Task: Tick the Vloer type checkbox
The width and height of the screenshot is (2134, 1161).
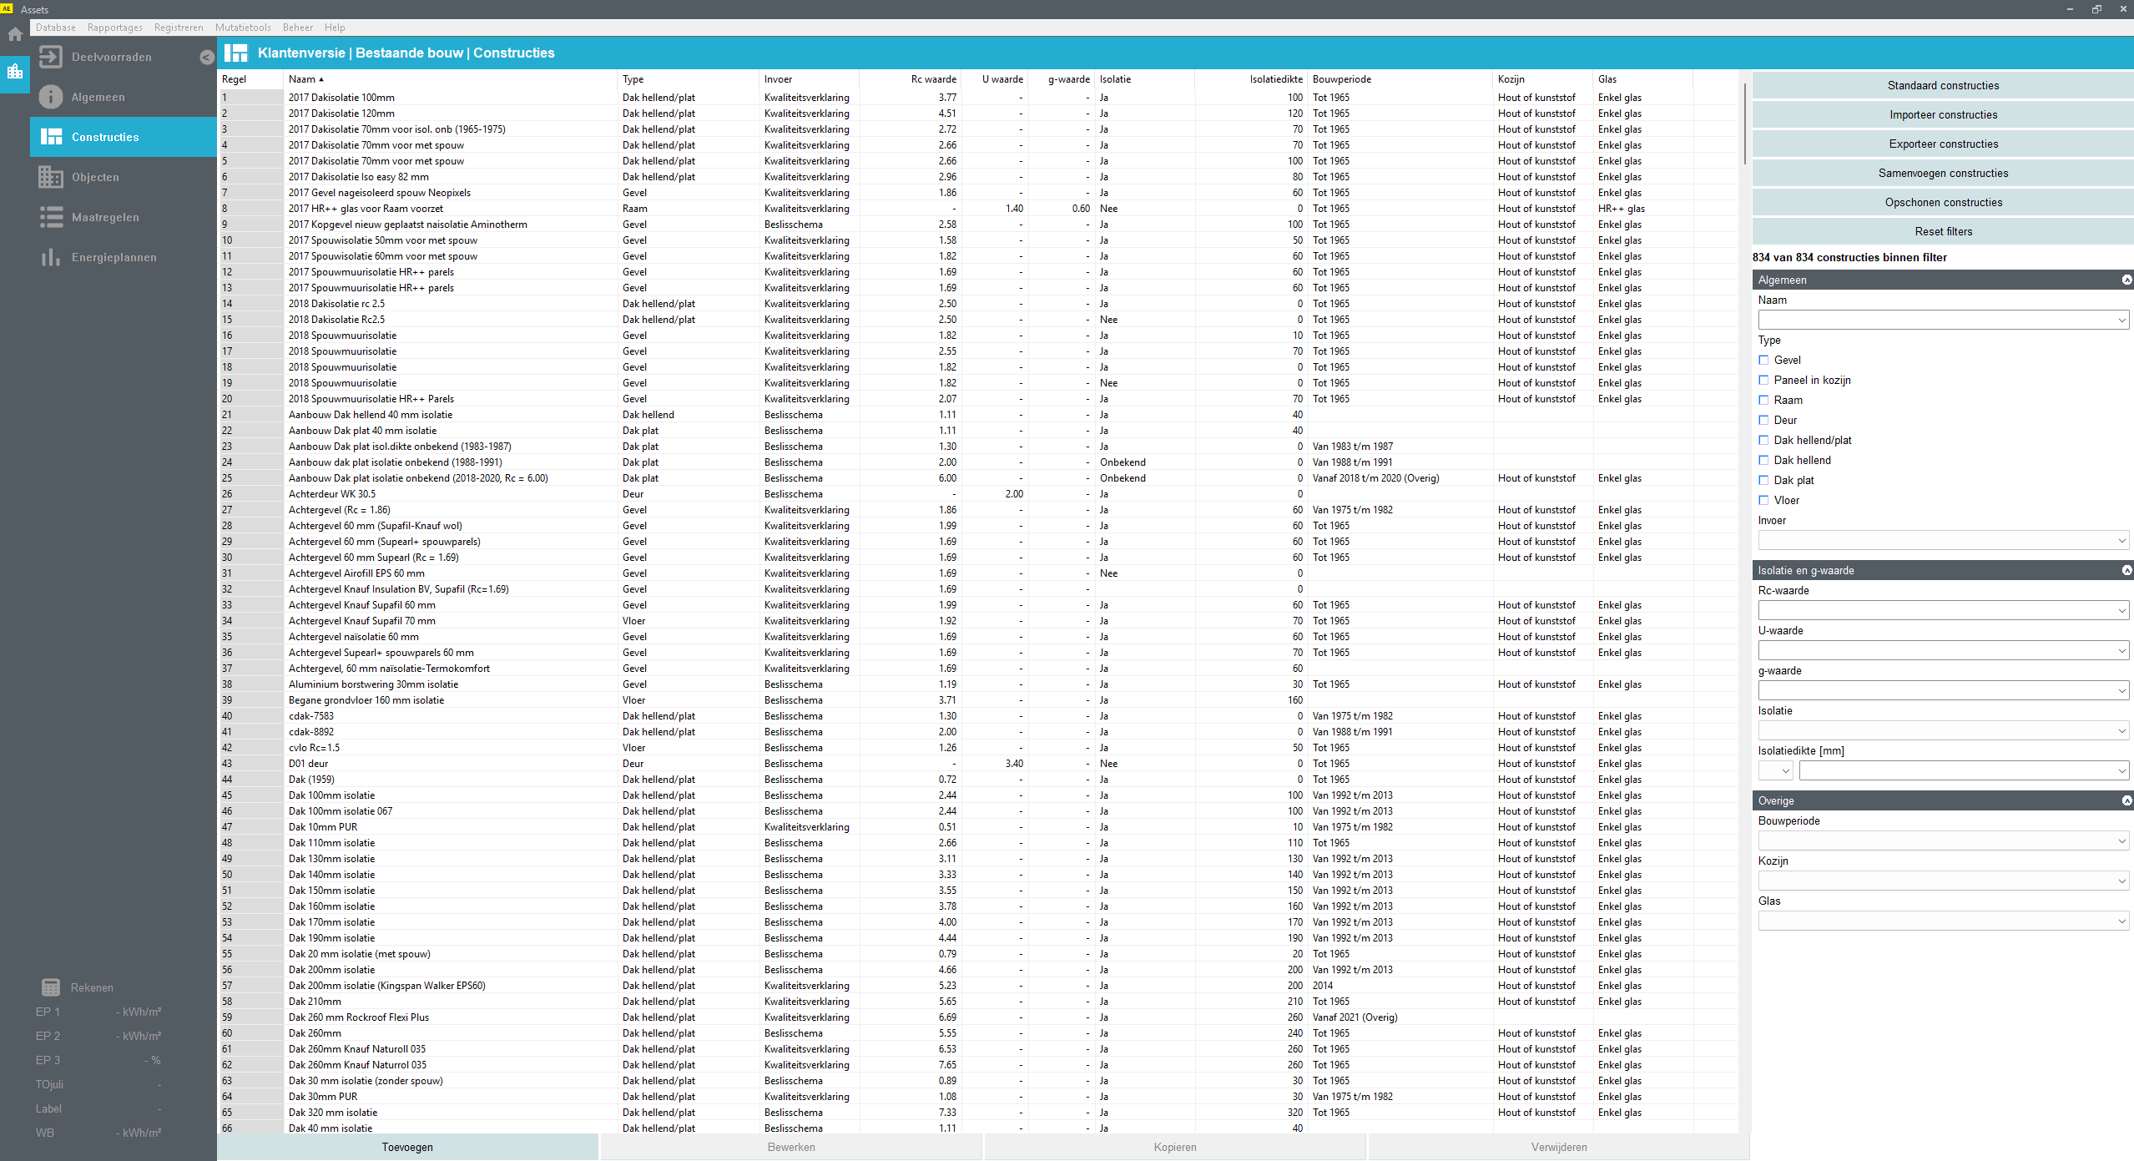Action: point(1763,500)
